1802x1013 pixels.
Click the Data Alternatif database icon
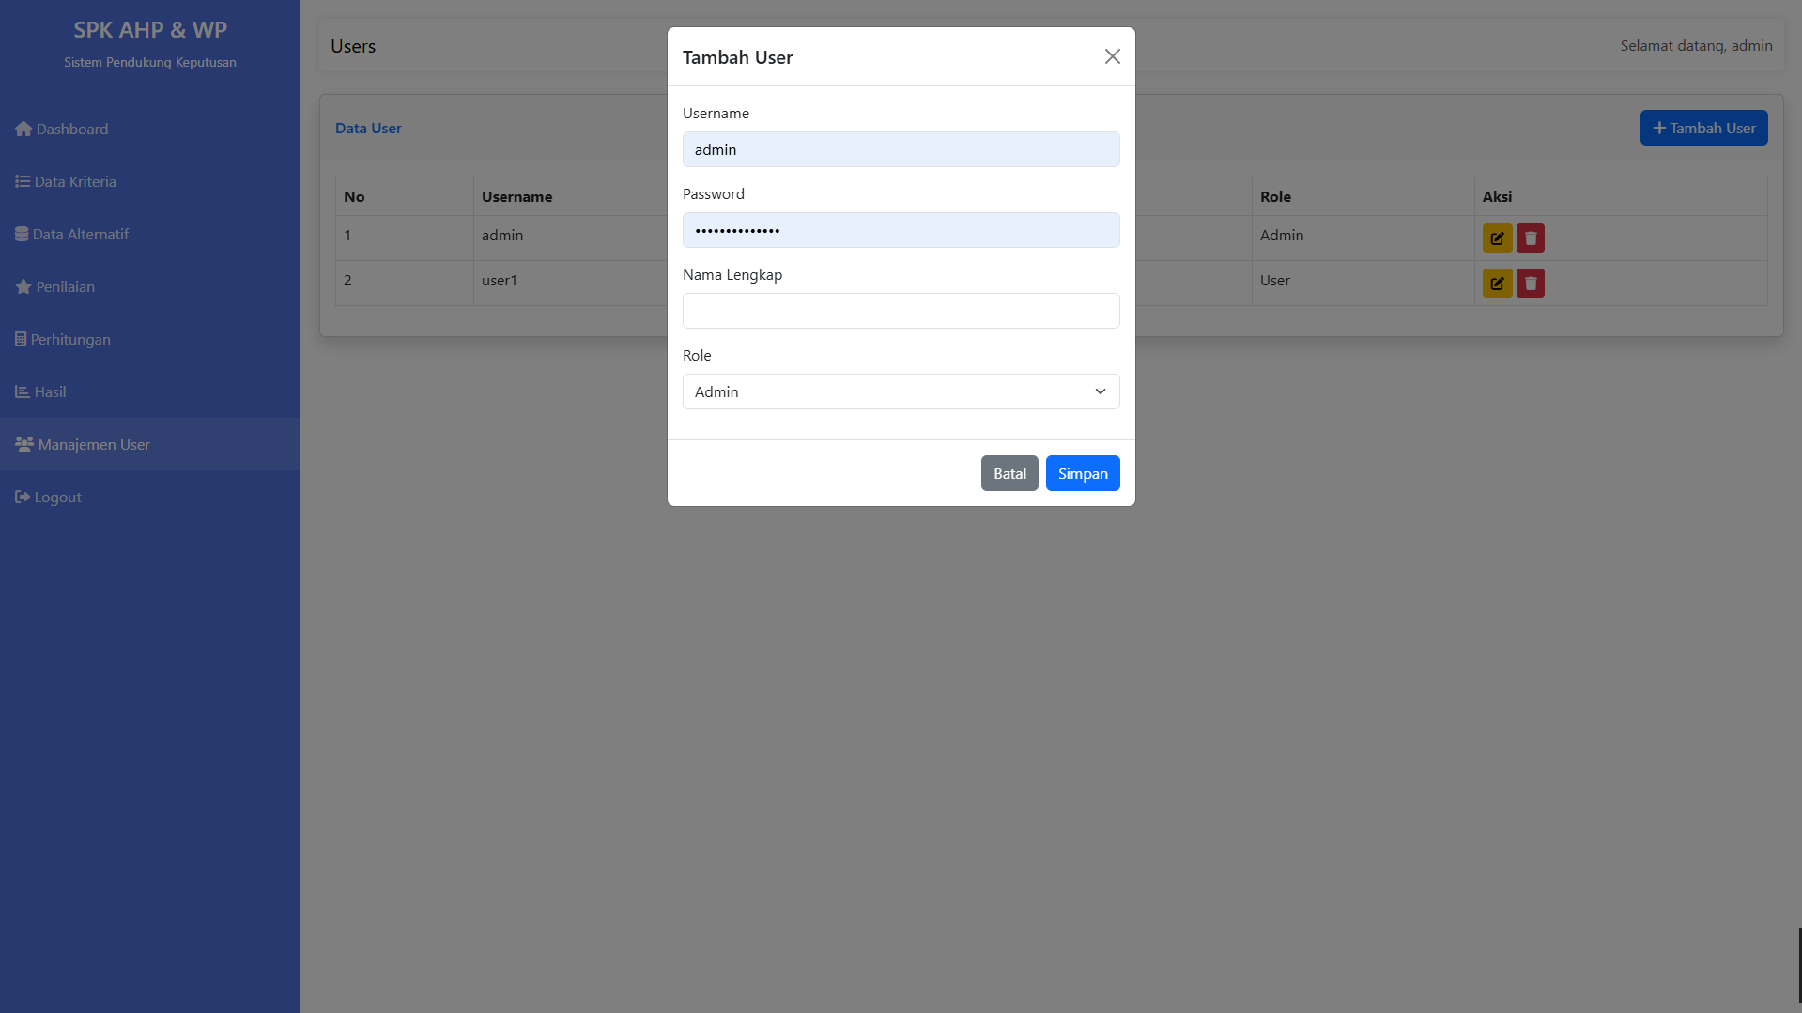[x=22, y=234]
